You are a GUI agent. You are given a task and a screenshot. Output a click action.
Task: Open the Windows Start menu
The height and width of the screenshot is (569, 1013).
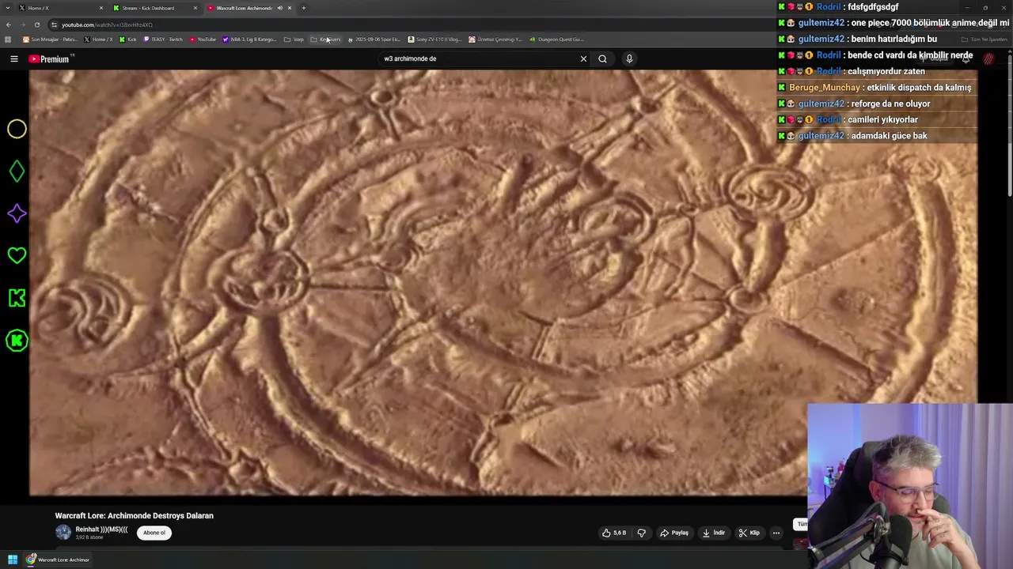pyautogui.click(x=13, y=560)
